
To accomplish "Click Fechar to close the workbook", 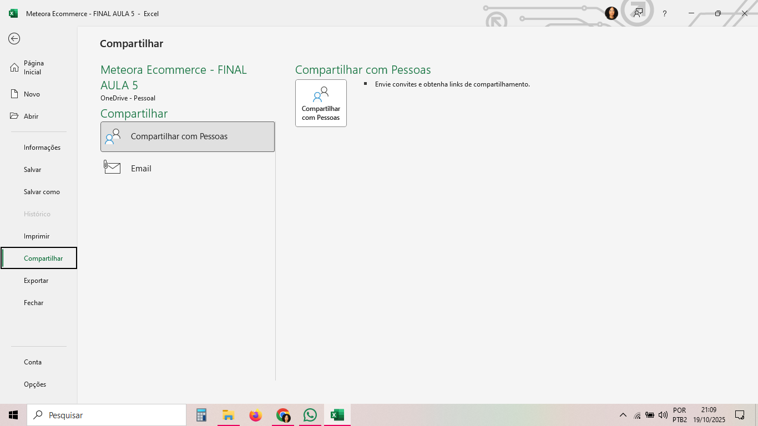I will coord(38,303).
